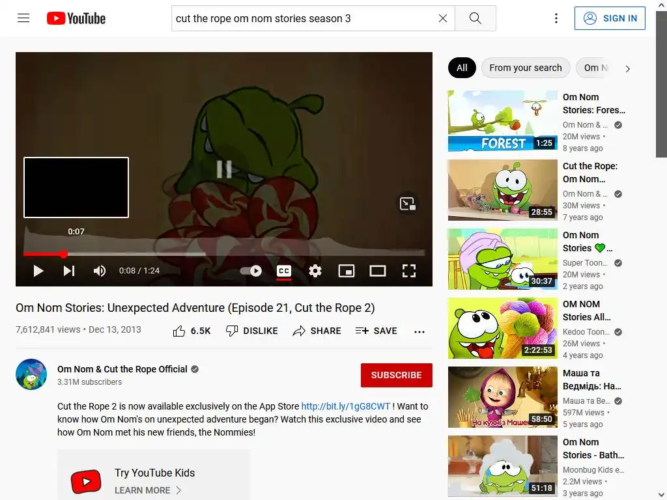
Task: Open Om Nom & Cut the Rope Official channel
Action: pos(122,369)
